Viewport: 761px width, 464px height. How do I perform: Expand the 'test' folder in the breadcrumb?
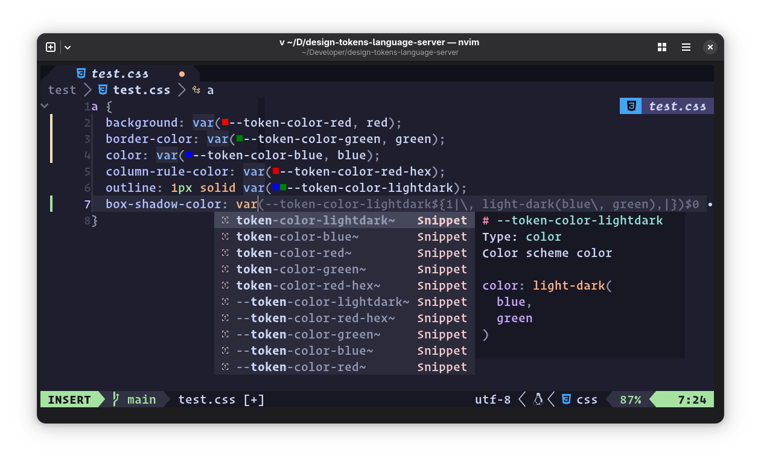coord(62,89)
